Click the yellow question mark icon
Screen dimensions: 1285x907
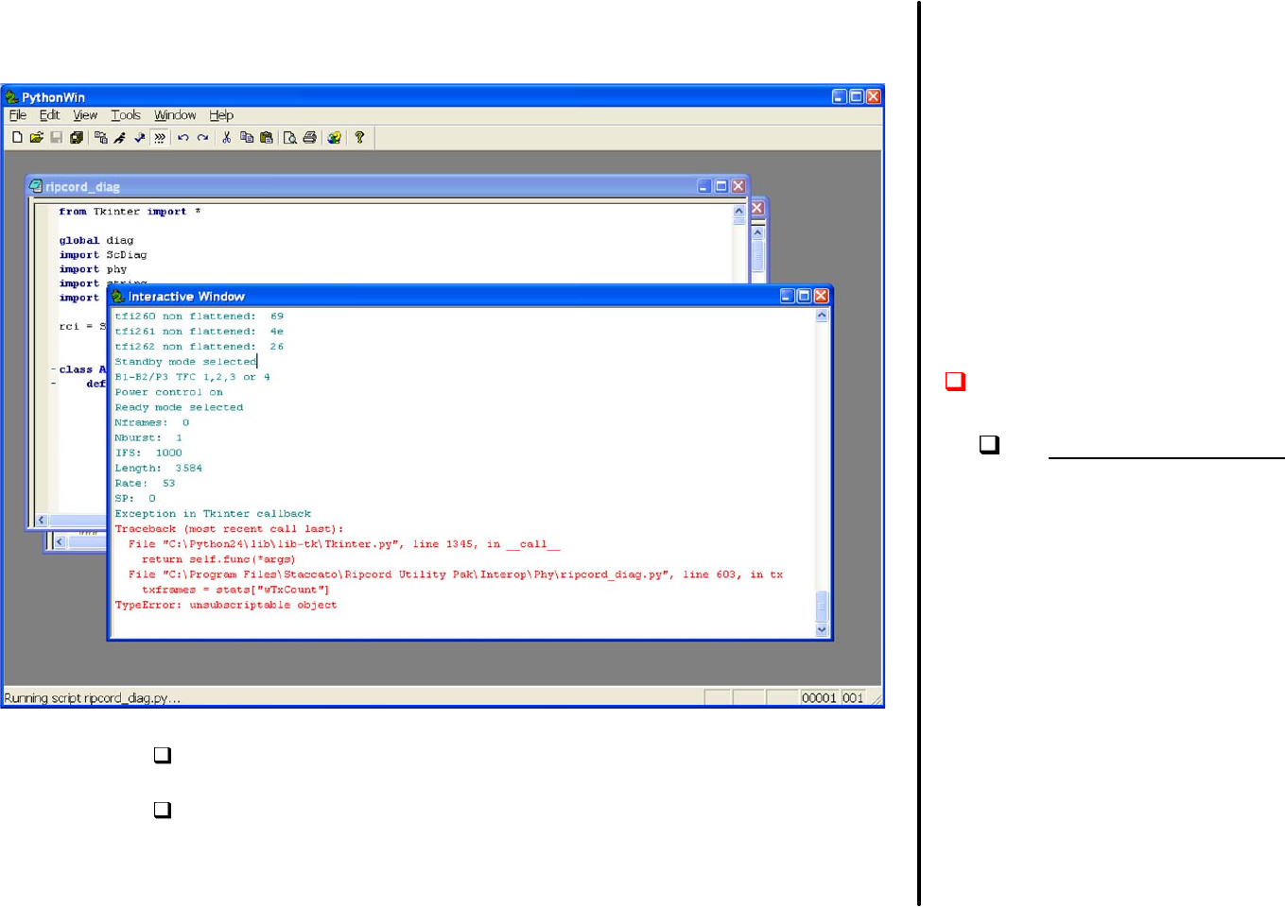359,138
